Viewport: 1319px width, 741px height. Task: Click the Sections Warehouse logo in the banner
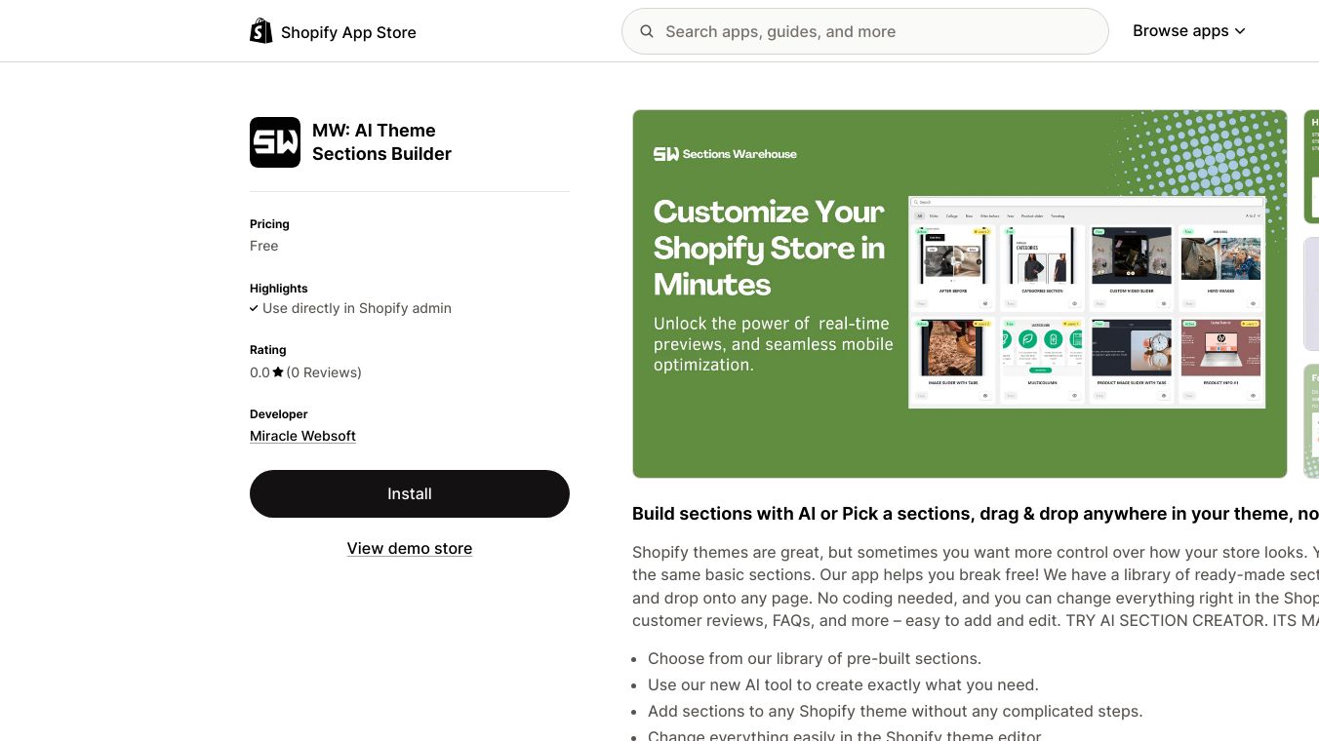point(725,154)
